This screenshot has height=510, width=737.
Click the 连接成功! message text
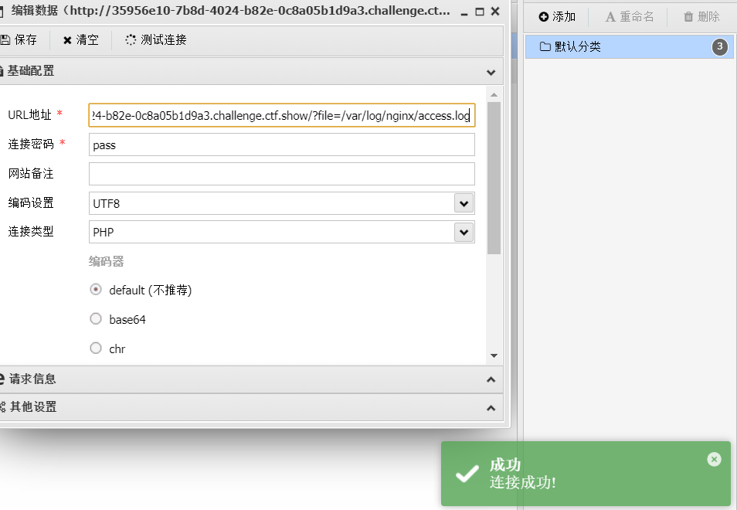click(x=523, y=482)
